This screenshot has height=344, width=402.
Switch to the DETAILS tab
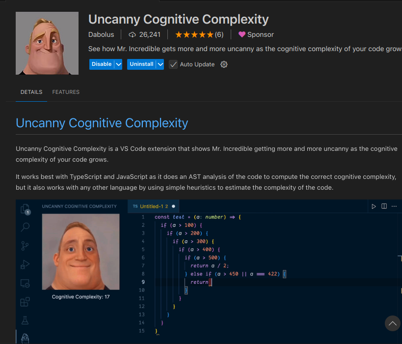click(31, 92)
